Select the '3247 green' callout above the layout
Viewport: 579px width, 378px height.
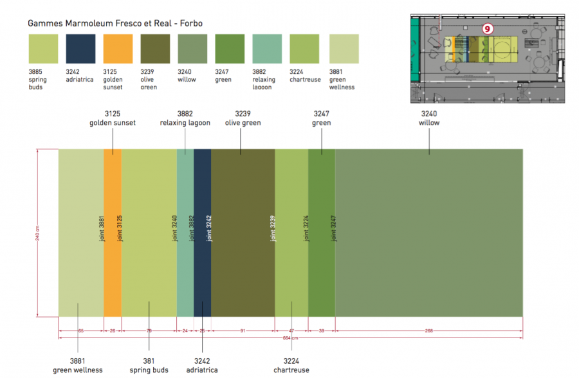[x=322, y=118]
